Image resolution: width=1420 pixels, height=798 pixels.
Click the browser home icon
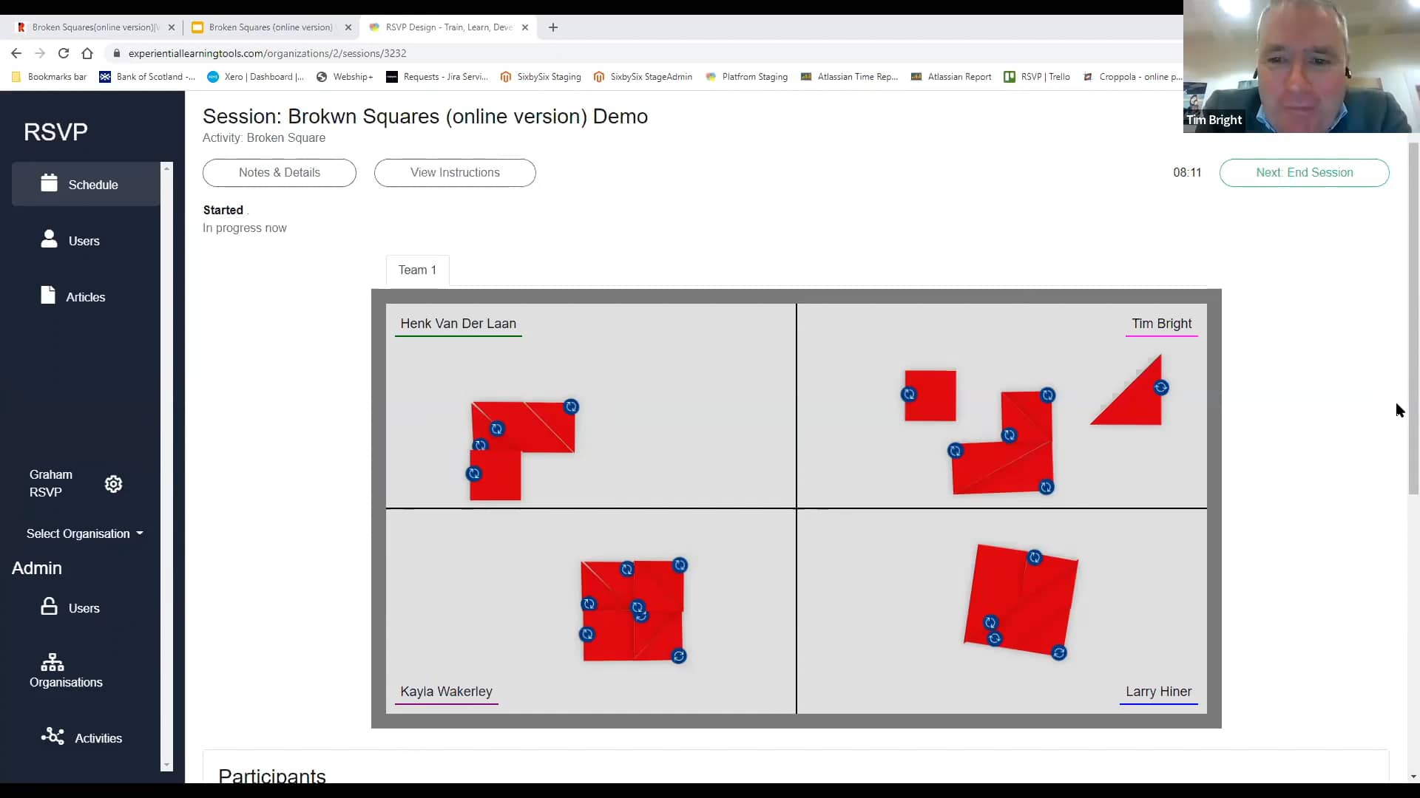[x=87, y=53]
